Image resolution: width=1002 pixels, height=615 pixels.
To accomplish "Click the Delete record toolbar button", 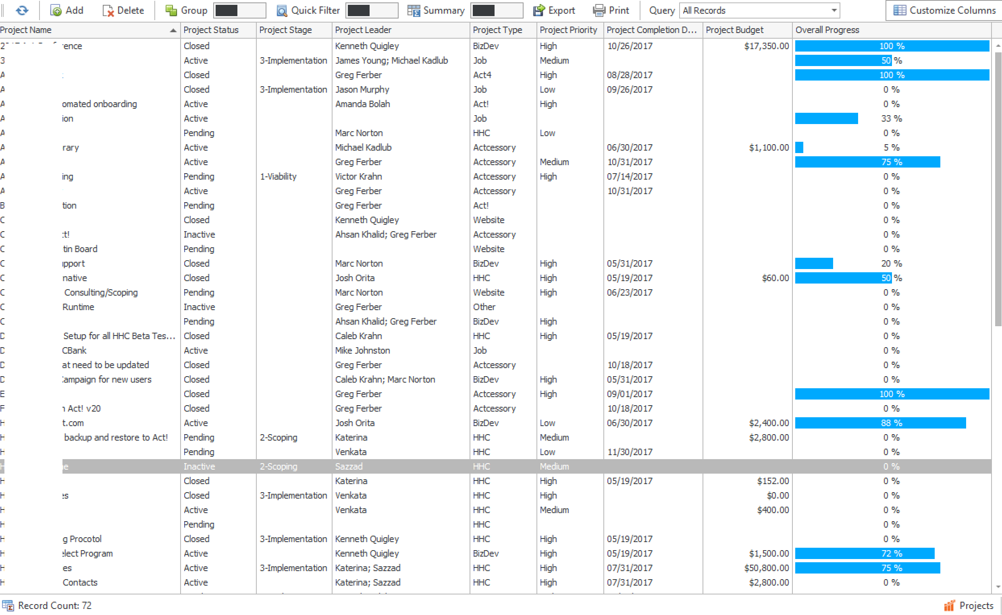I will (123, 10).
